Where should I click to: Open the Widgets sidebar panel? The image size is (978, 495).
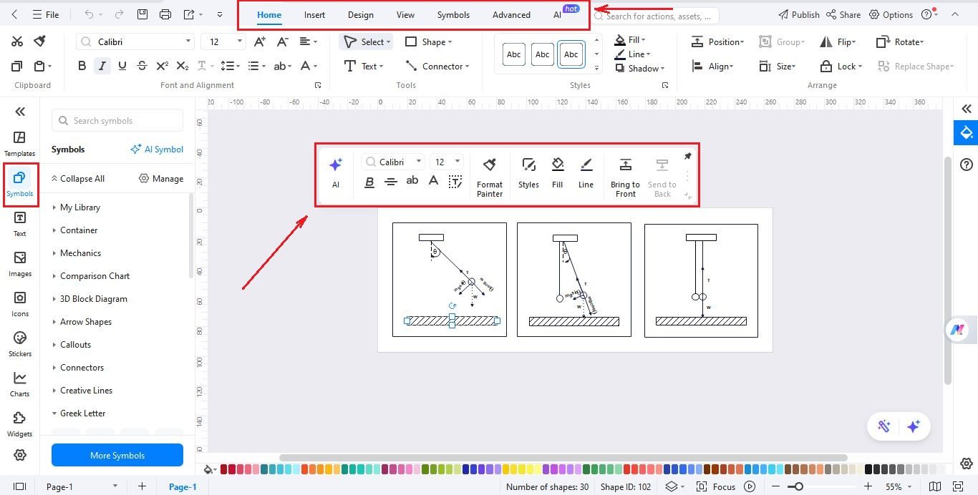pyautogui.click(x=19, y=423)
